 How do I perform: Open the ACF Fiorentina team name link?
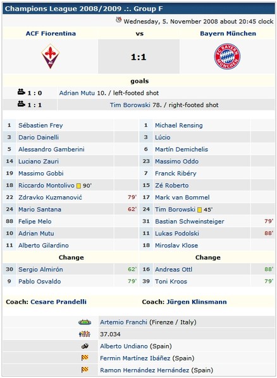coord(51,33)
